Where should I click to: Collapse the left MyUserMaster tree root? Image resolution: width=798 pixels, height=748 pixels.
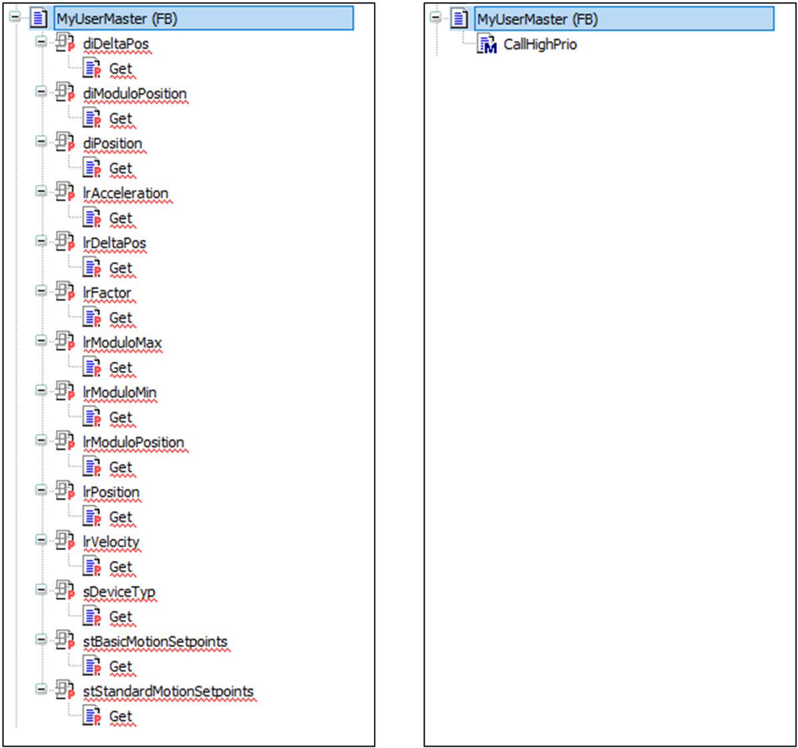coord(15,19)
